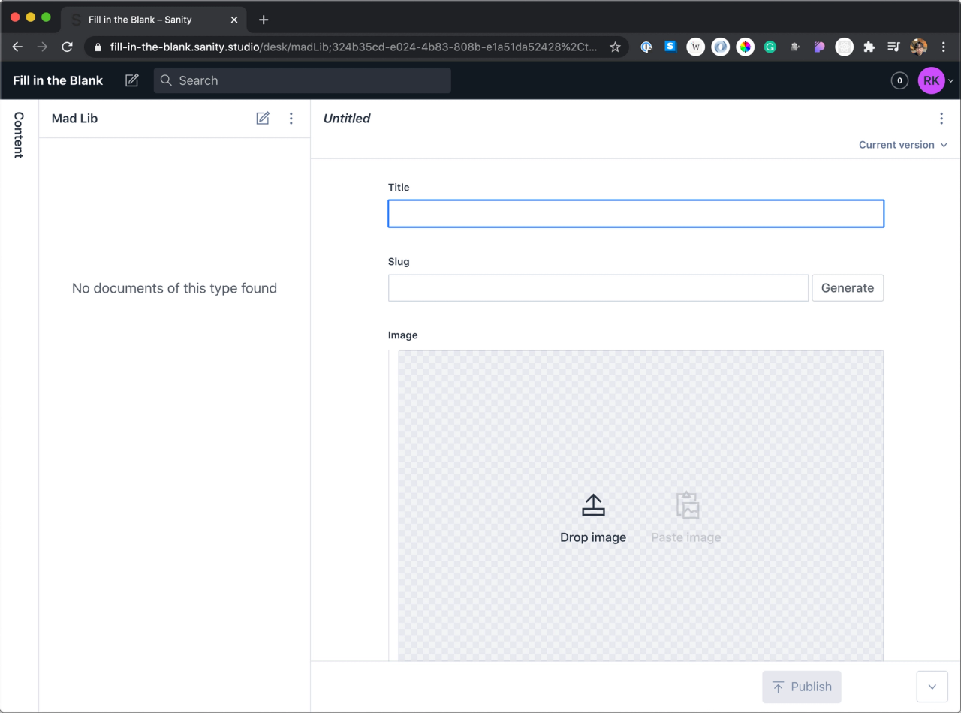
Task: Bookmark the page using the star icon
Action: click(x=615, y=47)
